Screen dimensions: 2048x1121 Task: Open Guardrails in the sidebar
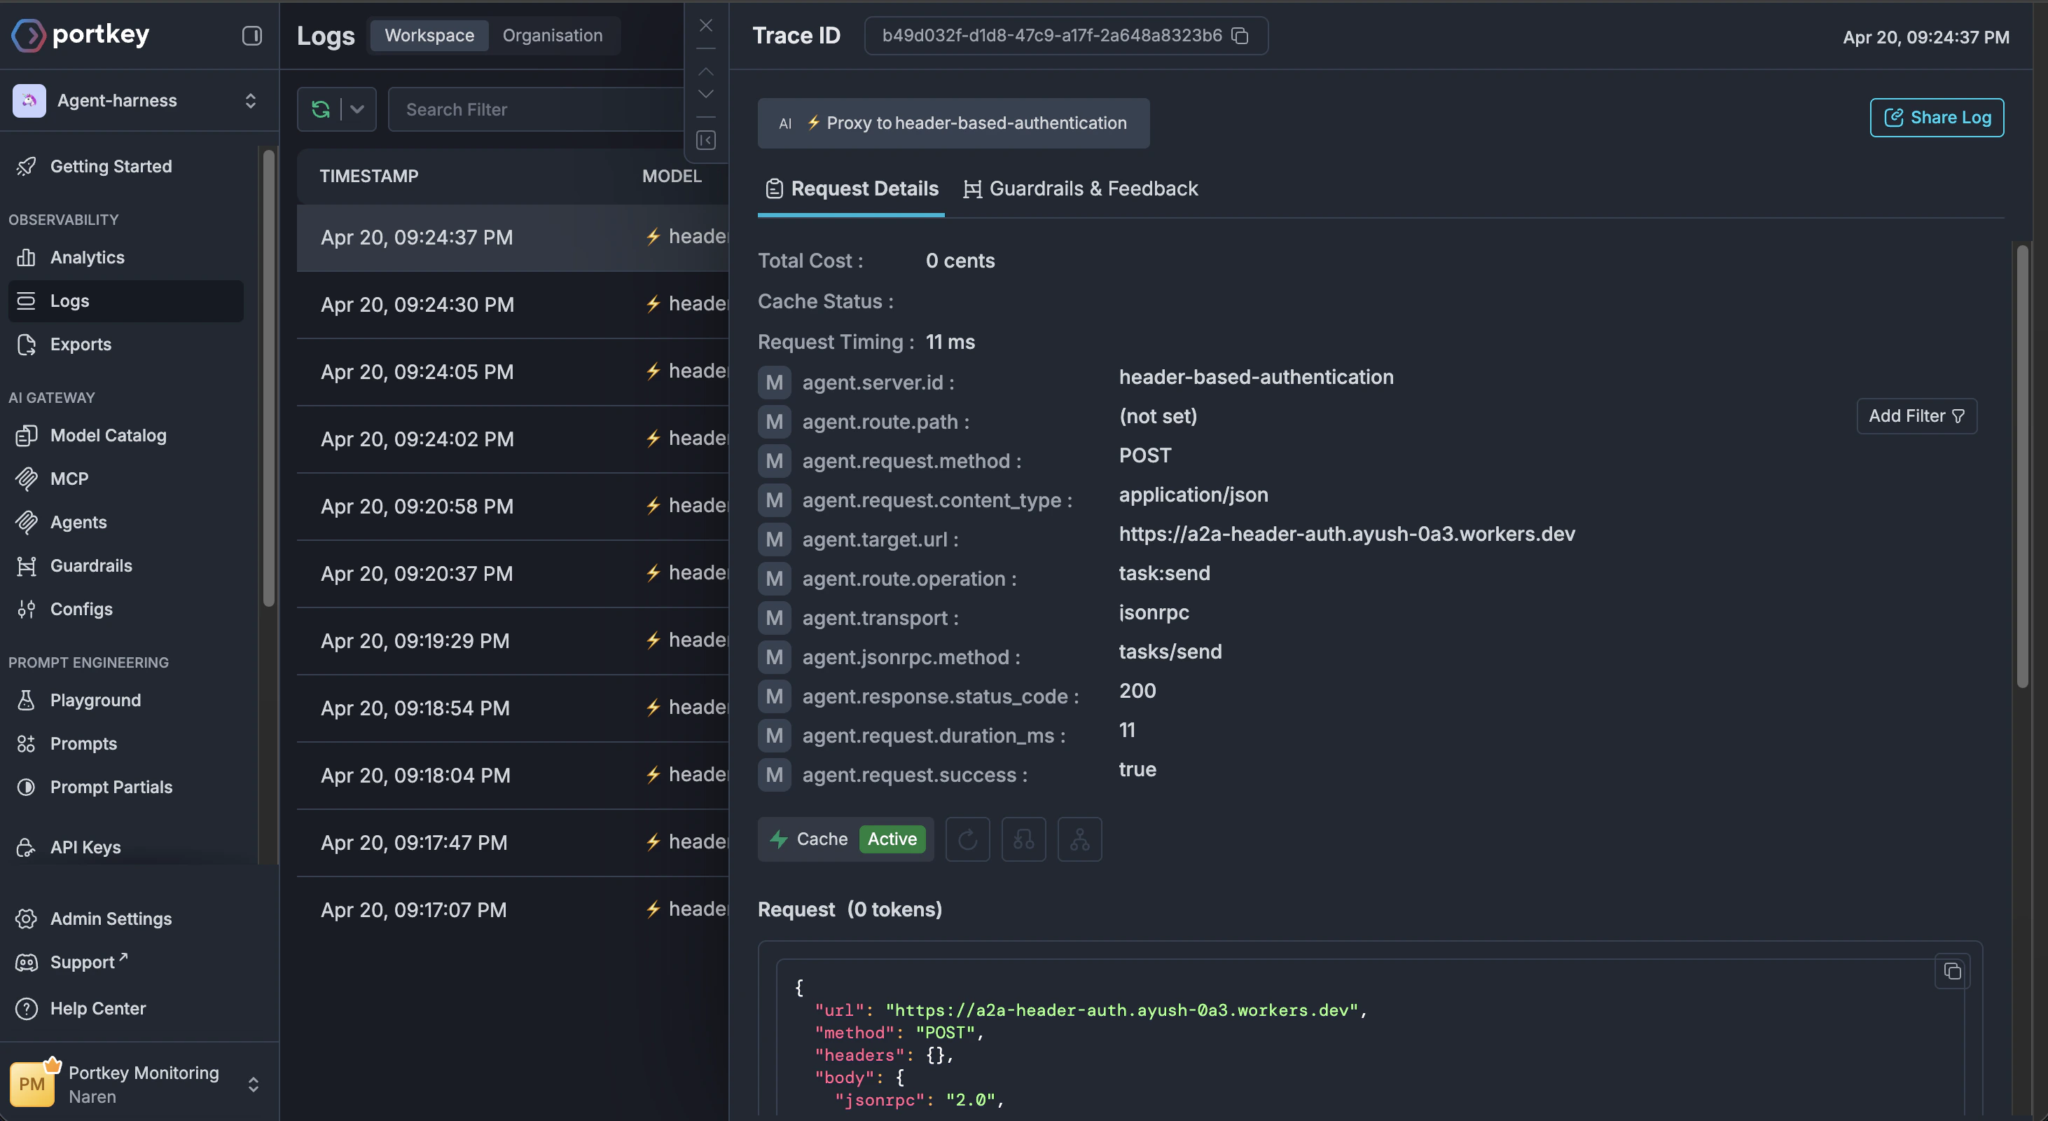[x=90, y=565]
